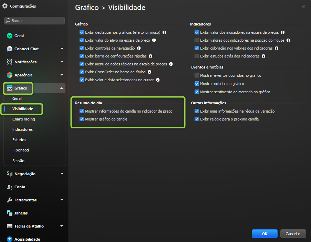Open info icon for valor do ativo na escala
This screenshot has width=311, height=242.
154,40
